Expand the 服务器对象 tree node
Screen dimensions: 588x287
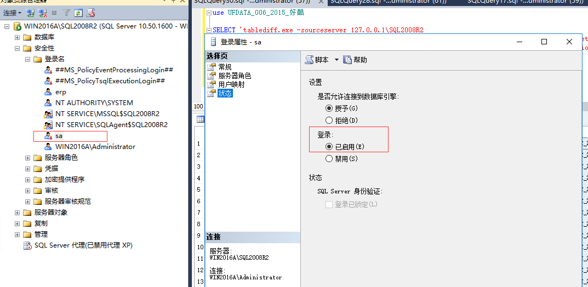pyautogui.click(x=17, y=213)
